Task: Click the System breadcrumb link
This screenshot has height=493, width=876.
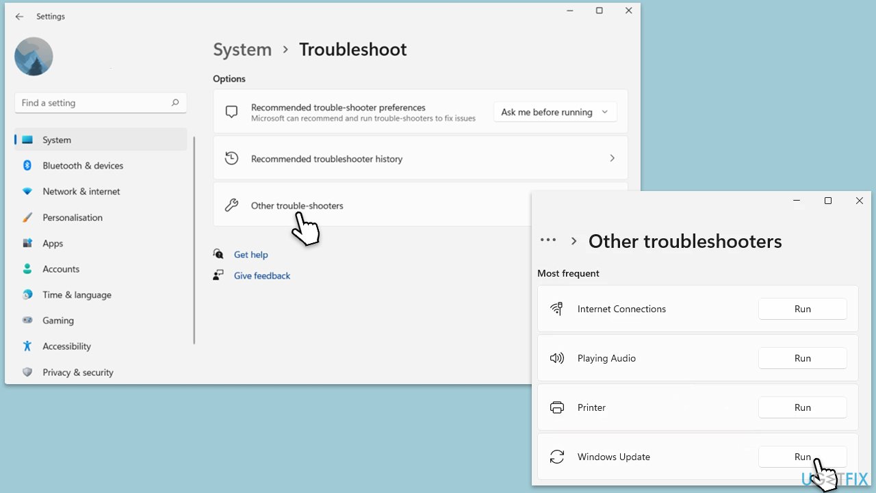Action: 242,49
